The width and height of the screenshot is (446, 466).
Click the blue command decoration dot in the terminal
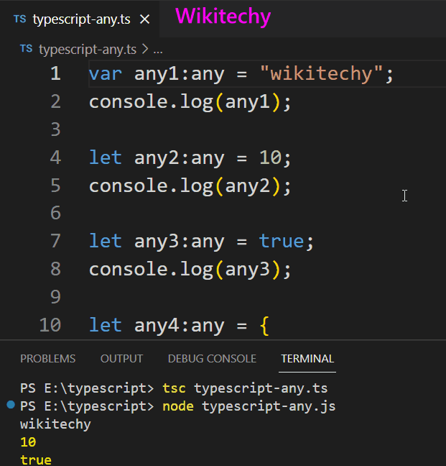click(11, 406)
